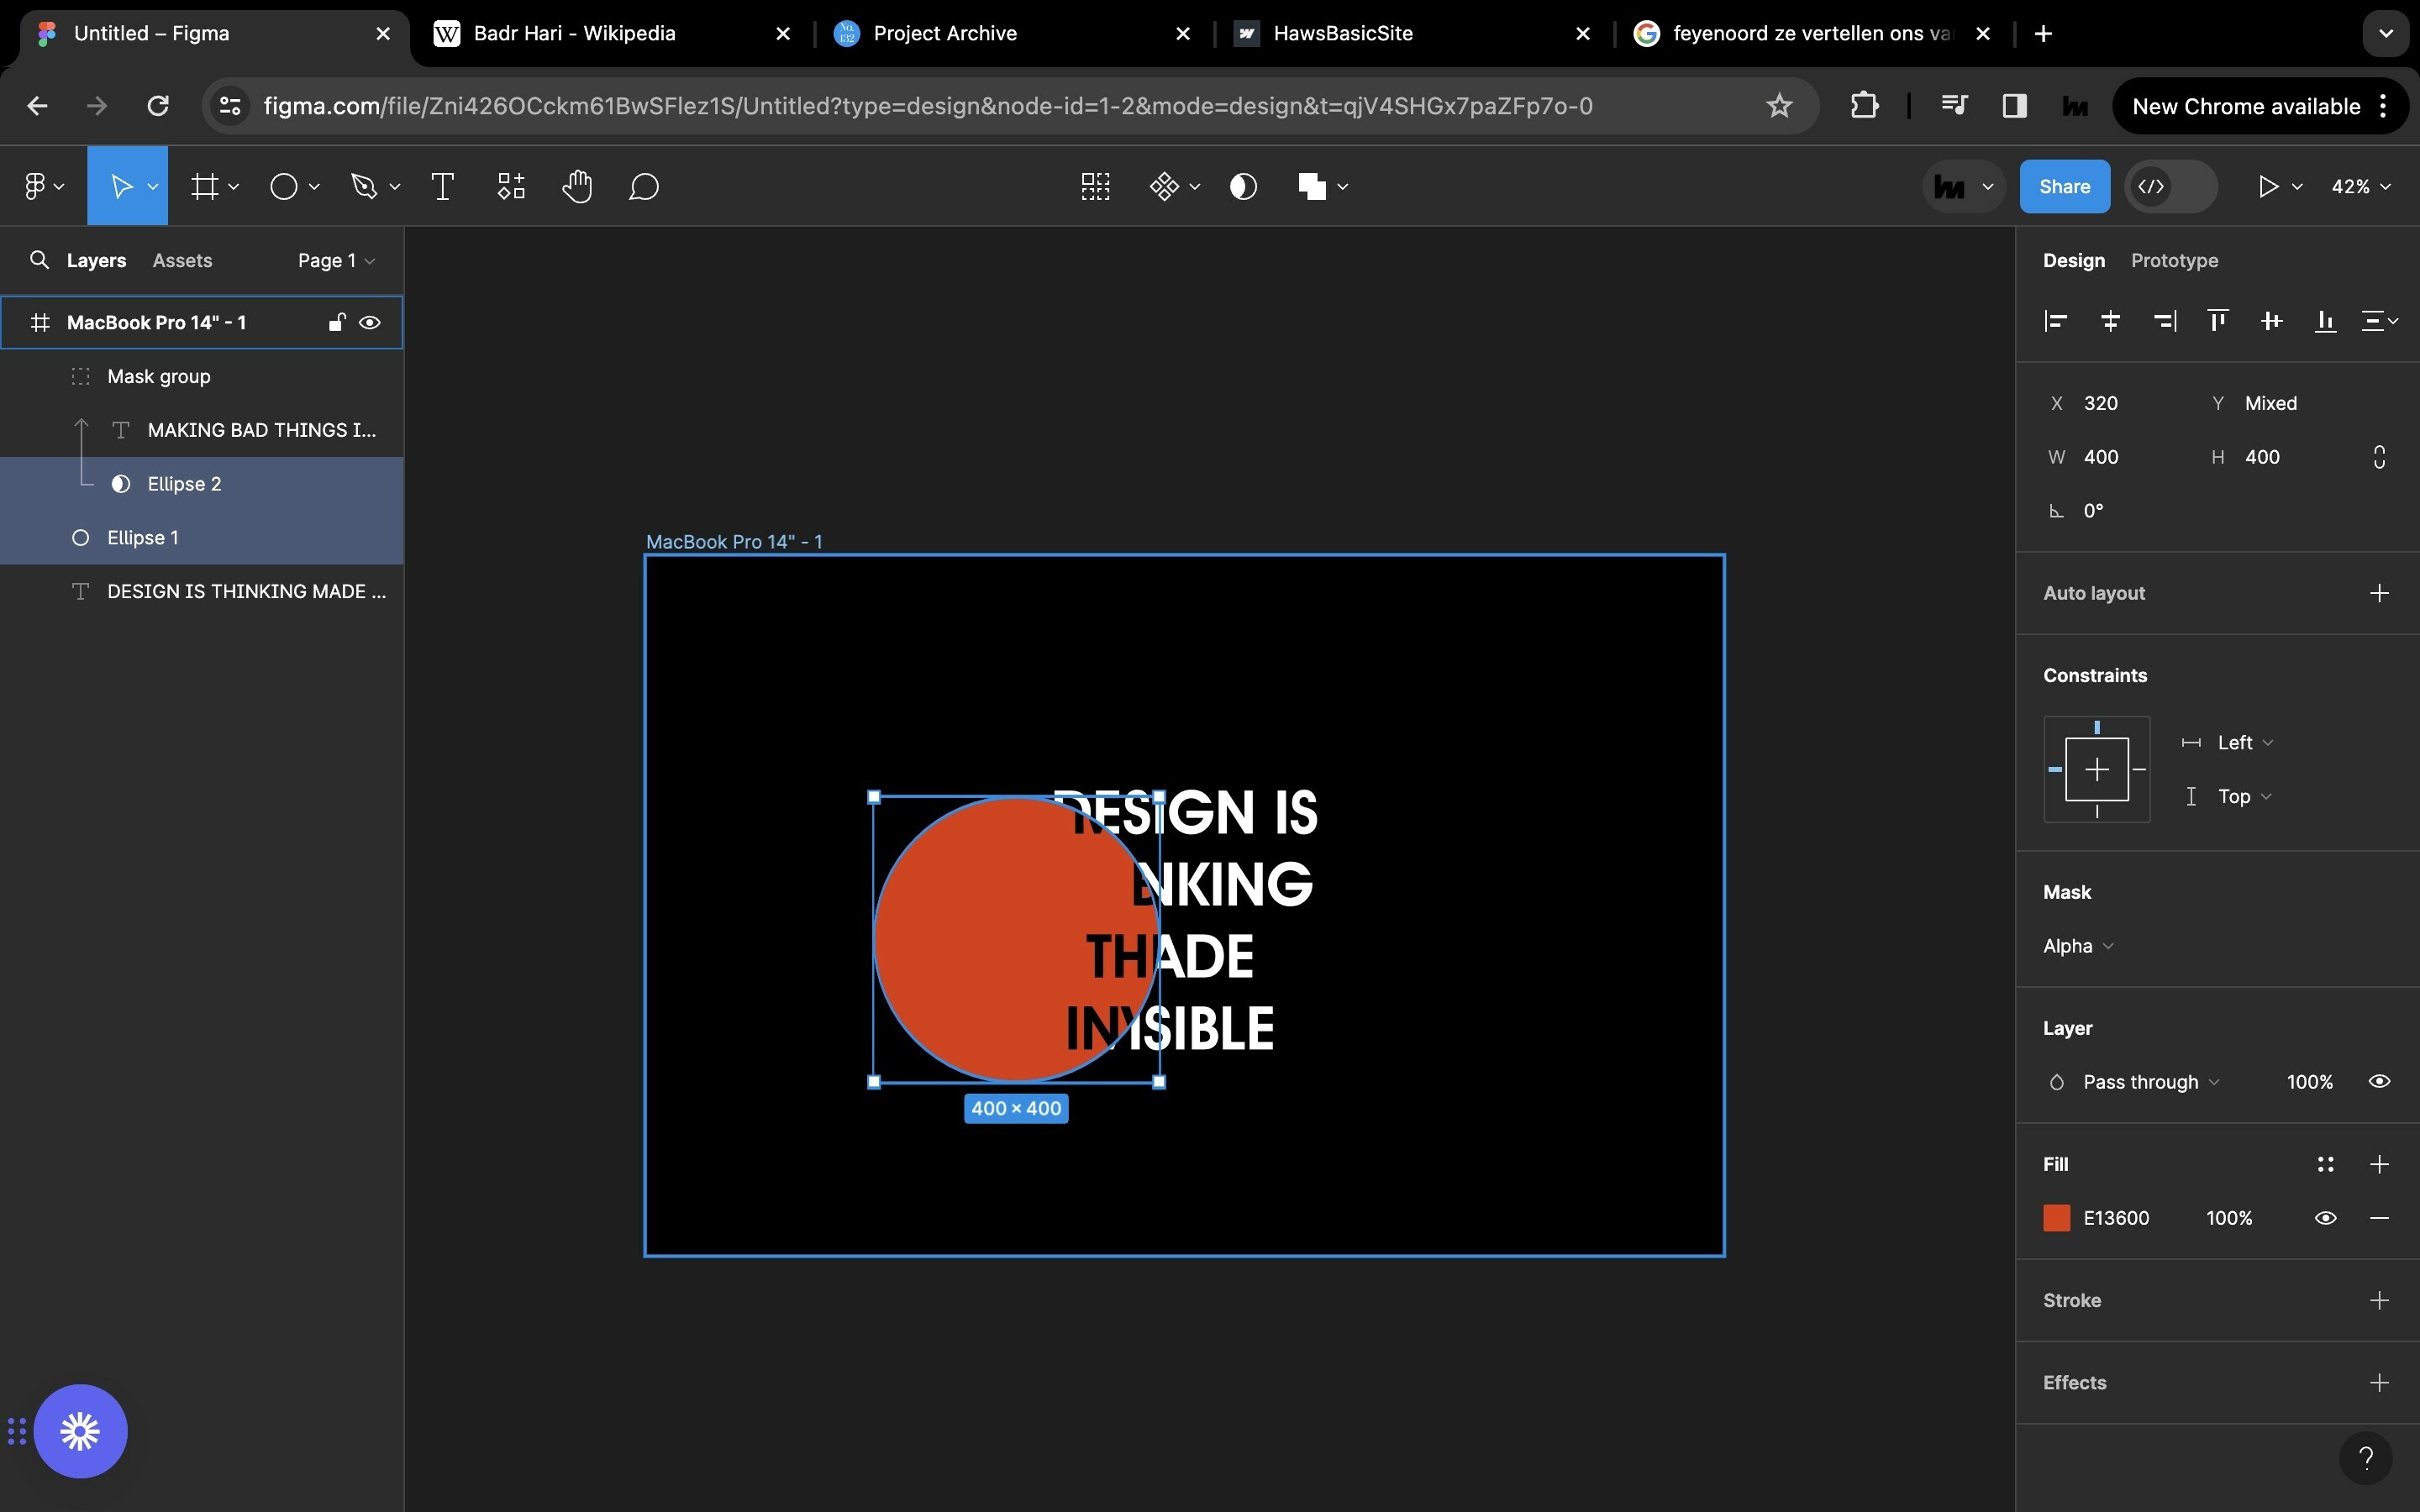Add new Fill with plus button
Image resolution: width=2420 pixels, height=1512 pixels.
click(2378, 1163)
